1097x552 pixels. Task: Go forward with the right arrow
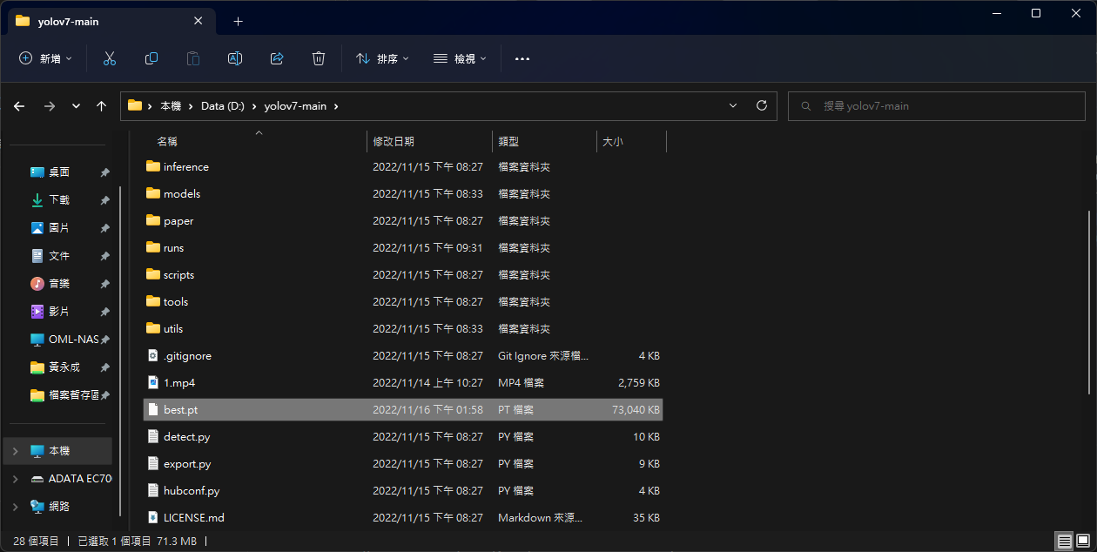point(50,105)
